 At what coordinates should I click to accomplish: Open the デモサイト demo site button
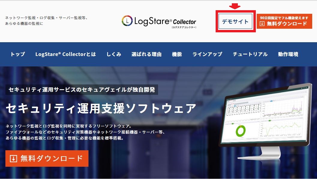pos(235,21)
